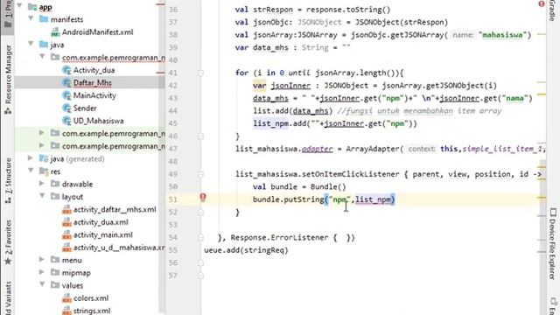Open the Resource Manager tool window
The height and width of the screenshot is (315, 560).
point(8,80)
